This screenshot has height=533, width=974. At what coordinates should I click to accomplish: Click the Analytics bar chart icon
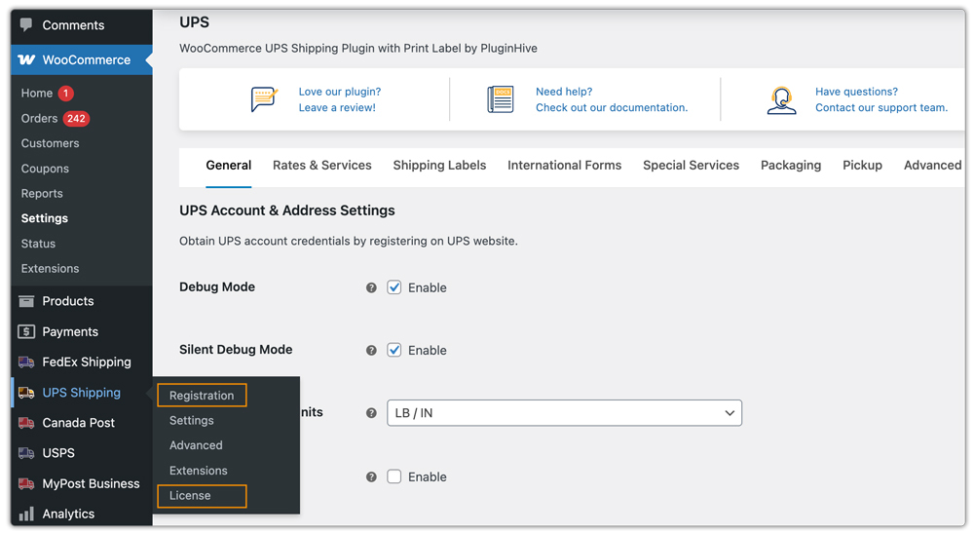(x=26, y=514)
